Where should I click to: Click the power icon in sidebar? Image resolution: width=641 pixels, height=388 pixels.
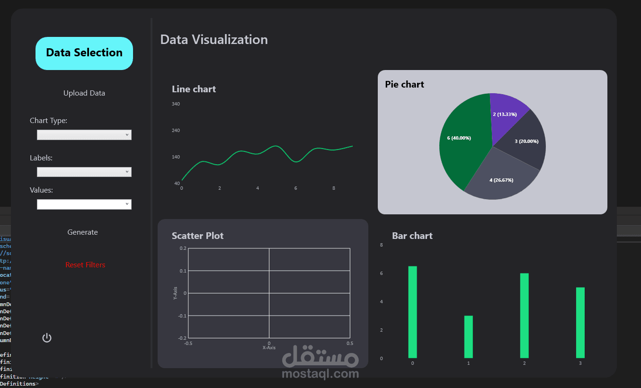(47, 338)
